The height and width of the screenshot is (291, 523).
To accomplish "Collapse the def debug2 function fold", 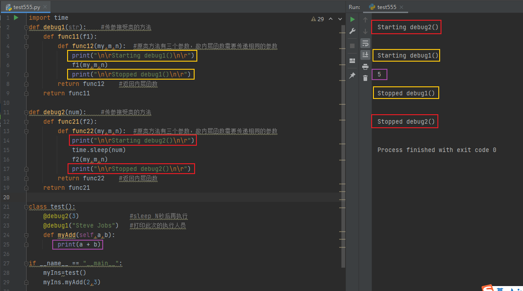I will pyautogui.click(x=26, y=112).
